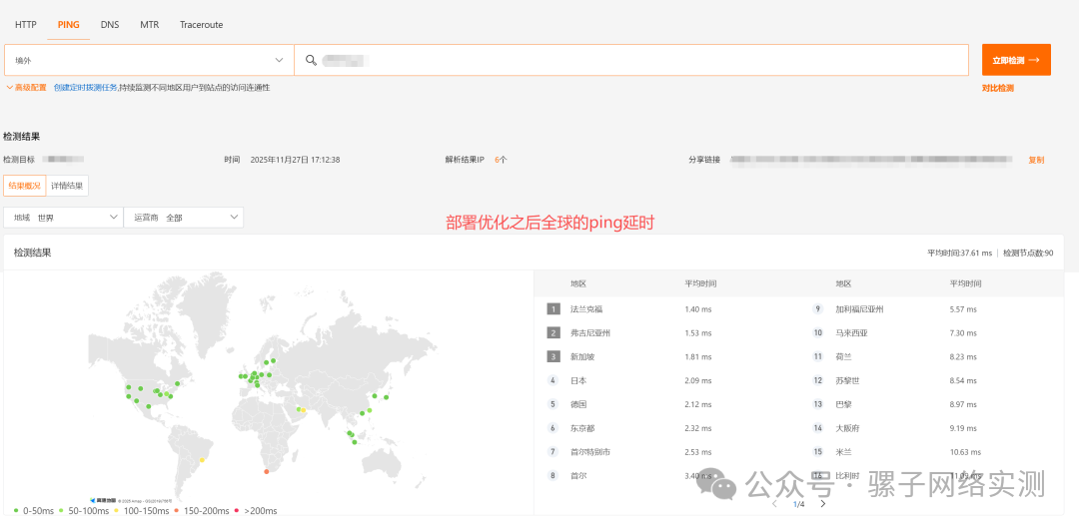Viewport: 1079px width, 527px height.
Task: Select the 首尔特别市 region row
Action: (x=666, y=451)
